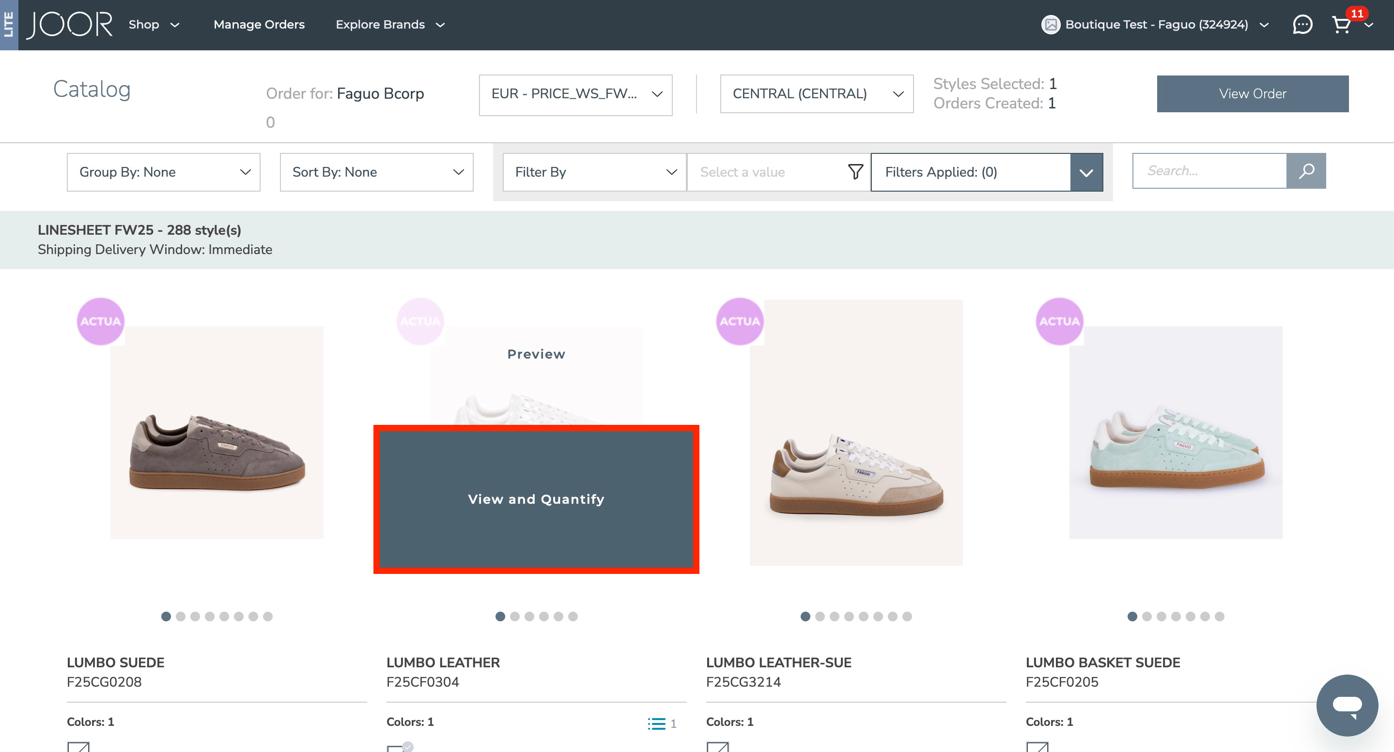Open the messages chat bubble icon
Image resolution: width=1394 pixels, height=752 pixels.
[1302, 24]
